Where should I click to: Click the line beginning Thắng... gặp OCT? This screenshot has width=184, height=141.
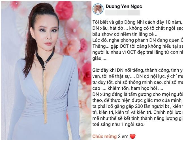coord(138,46)
